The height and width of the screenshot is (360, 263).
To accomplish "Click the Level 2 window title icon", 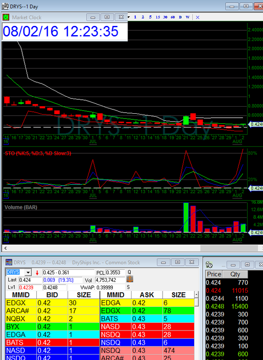I will pyautogui.click(x=9, y=263).
